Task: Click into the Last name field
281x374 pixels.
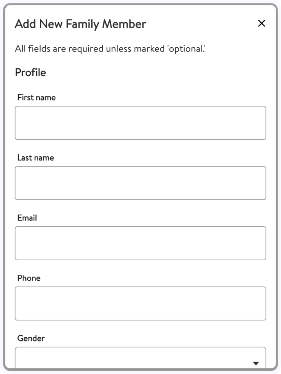Action: 140,183
